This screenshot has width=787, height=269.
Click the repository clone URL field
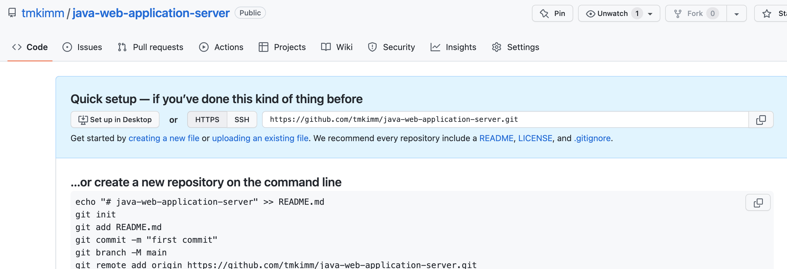505,119
